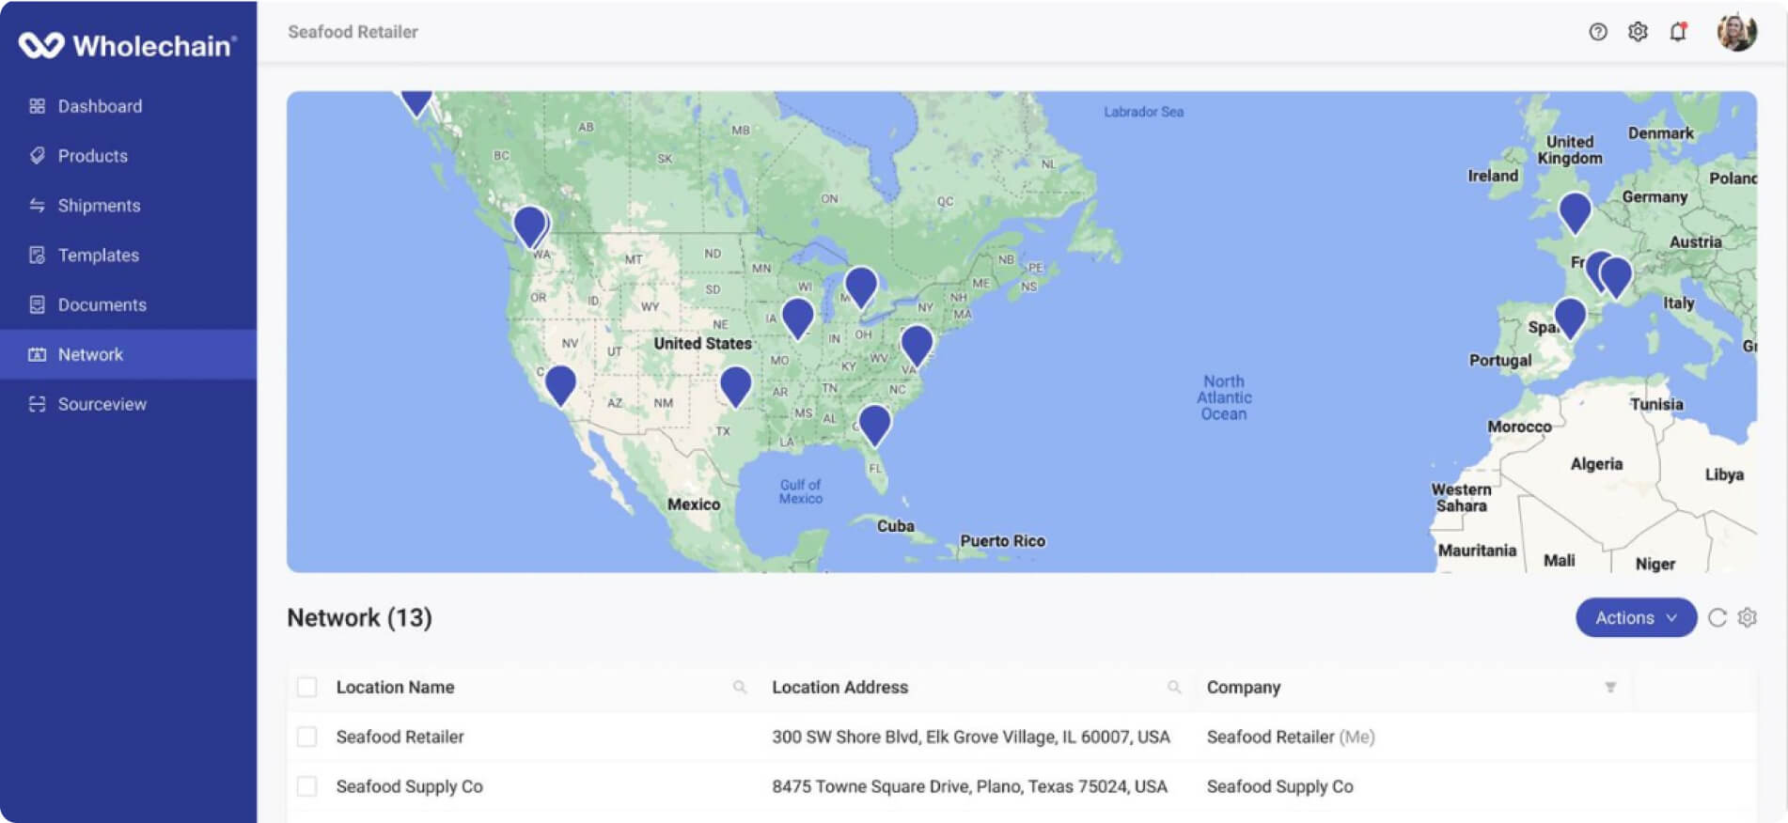Viewport: 1788px width, 823px height.
Task: Open notifications bell icon
Action: [1678, 32]
